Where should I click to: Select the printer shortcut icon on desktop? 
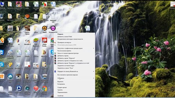pyautogui.click(x=44, y=76)
